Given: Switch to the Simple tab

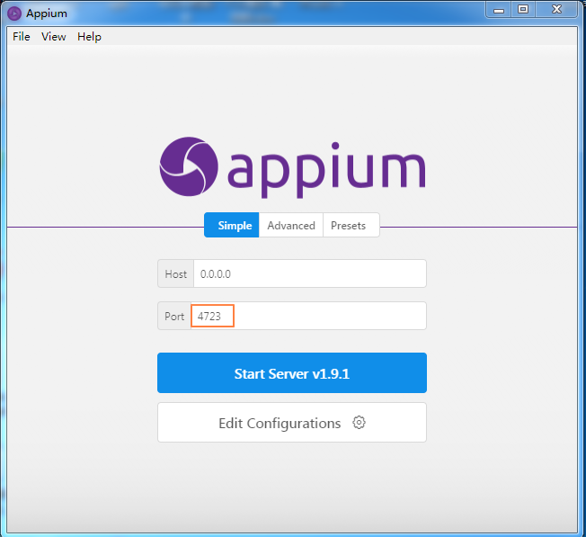Looking at the screenshot, I should coord(234,226).
